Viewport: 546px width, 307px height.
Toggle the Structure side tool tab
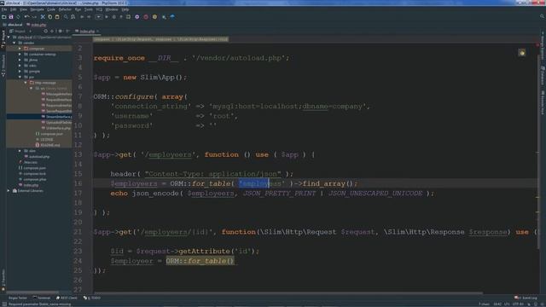pos(3,66)
